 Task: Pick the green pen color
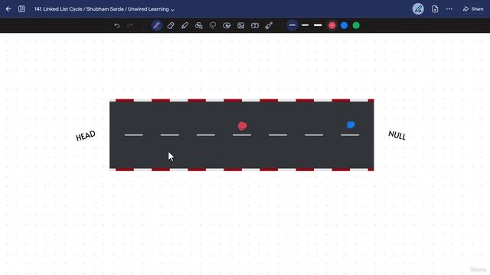(356, 25)
